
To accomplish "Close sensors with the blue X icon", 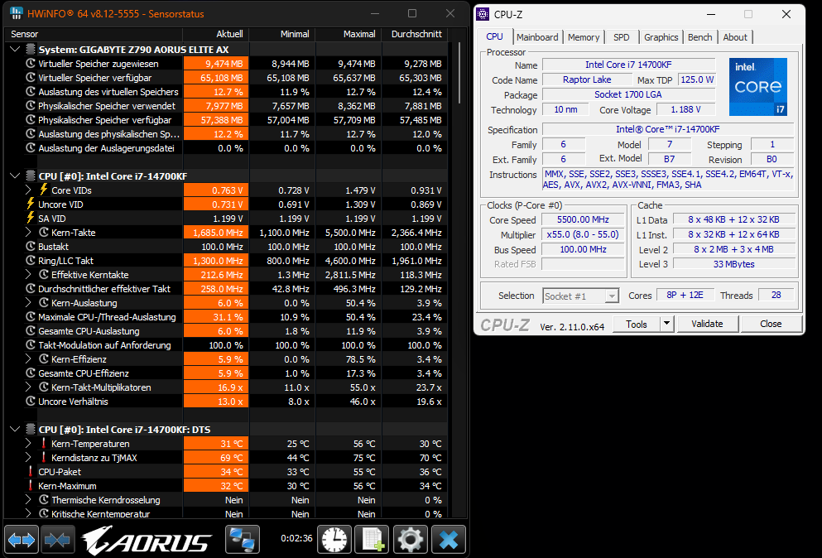I will (x=449, y=540).
